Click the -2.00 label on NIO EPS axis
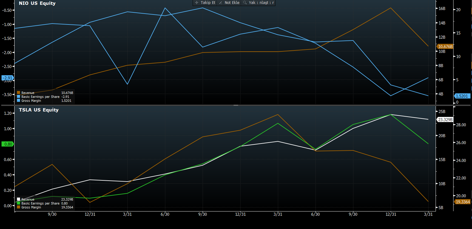The width and height of the screenshot is (472, 229). [x=7, y=53]
